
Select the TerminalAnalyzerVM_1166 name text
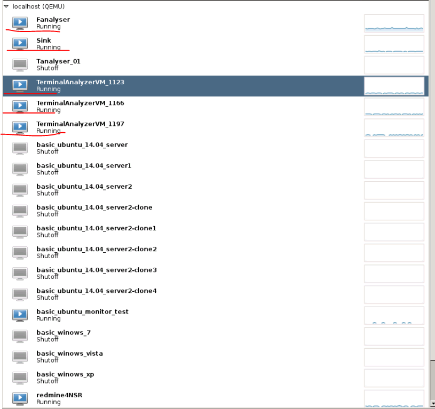(x=80, y=103)
